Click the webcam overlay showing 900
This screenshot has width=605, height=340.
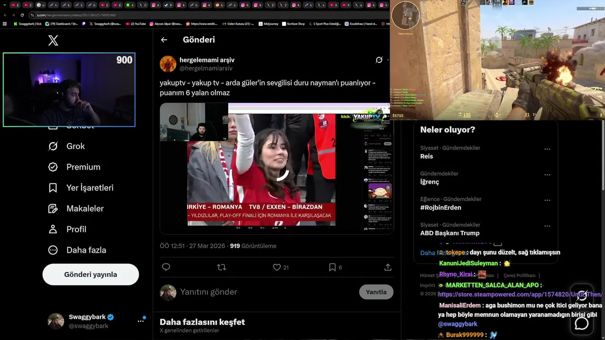(69, 90)
